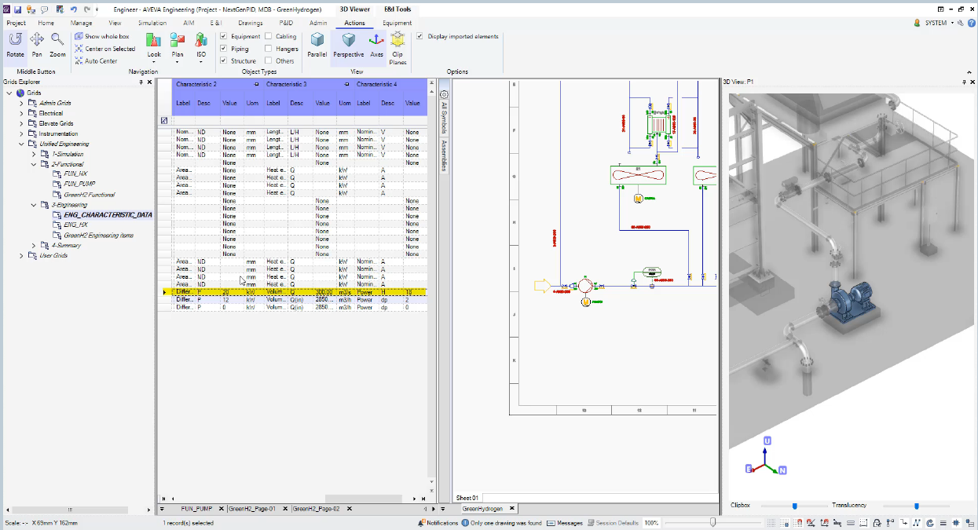Click the All Symbols gear icon
Screen dimensions: 978x530
444,95
